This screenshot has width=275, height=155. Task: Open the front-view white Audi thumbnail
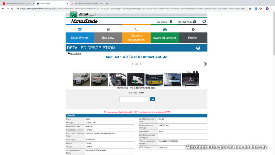click(x=81, y=80)
